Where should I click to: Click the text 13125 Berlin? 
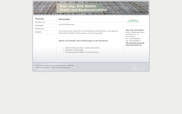pyautogui.click(x=130, y=36)
